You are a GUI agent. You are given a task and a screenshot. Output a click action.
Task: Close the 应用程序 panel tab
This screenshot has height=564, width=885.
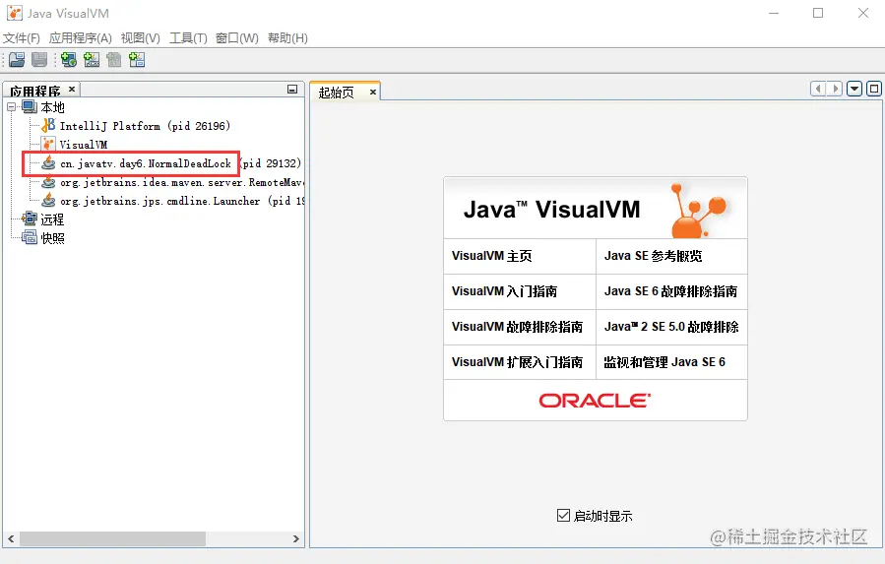coord(72,90)
